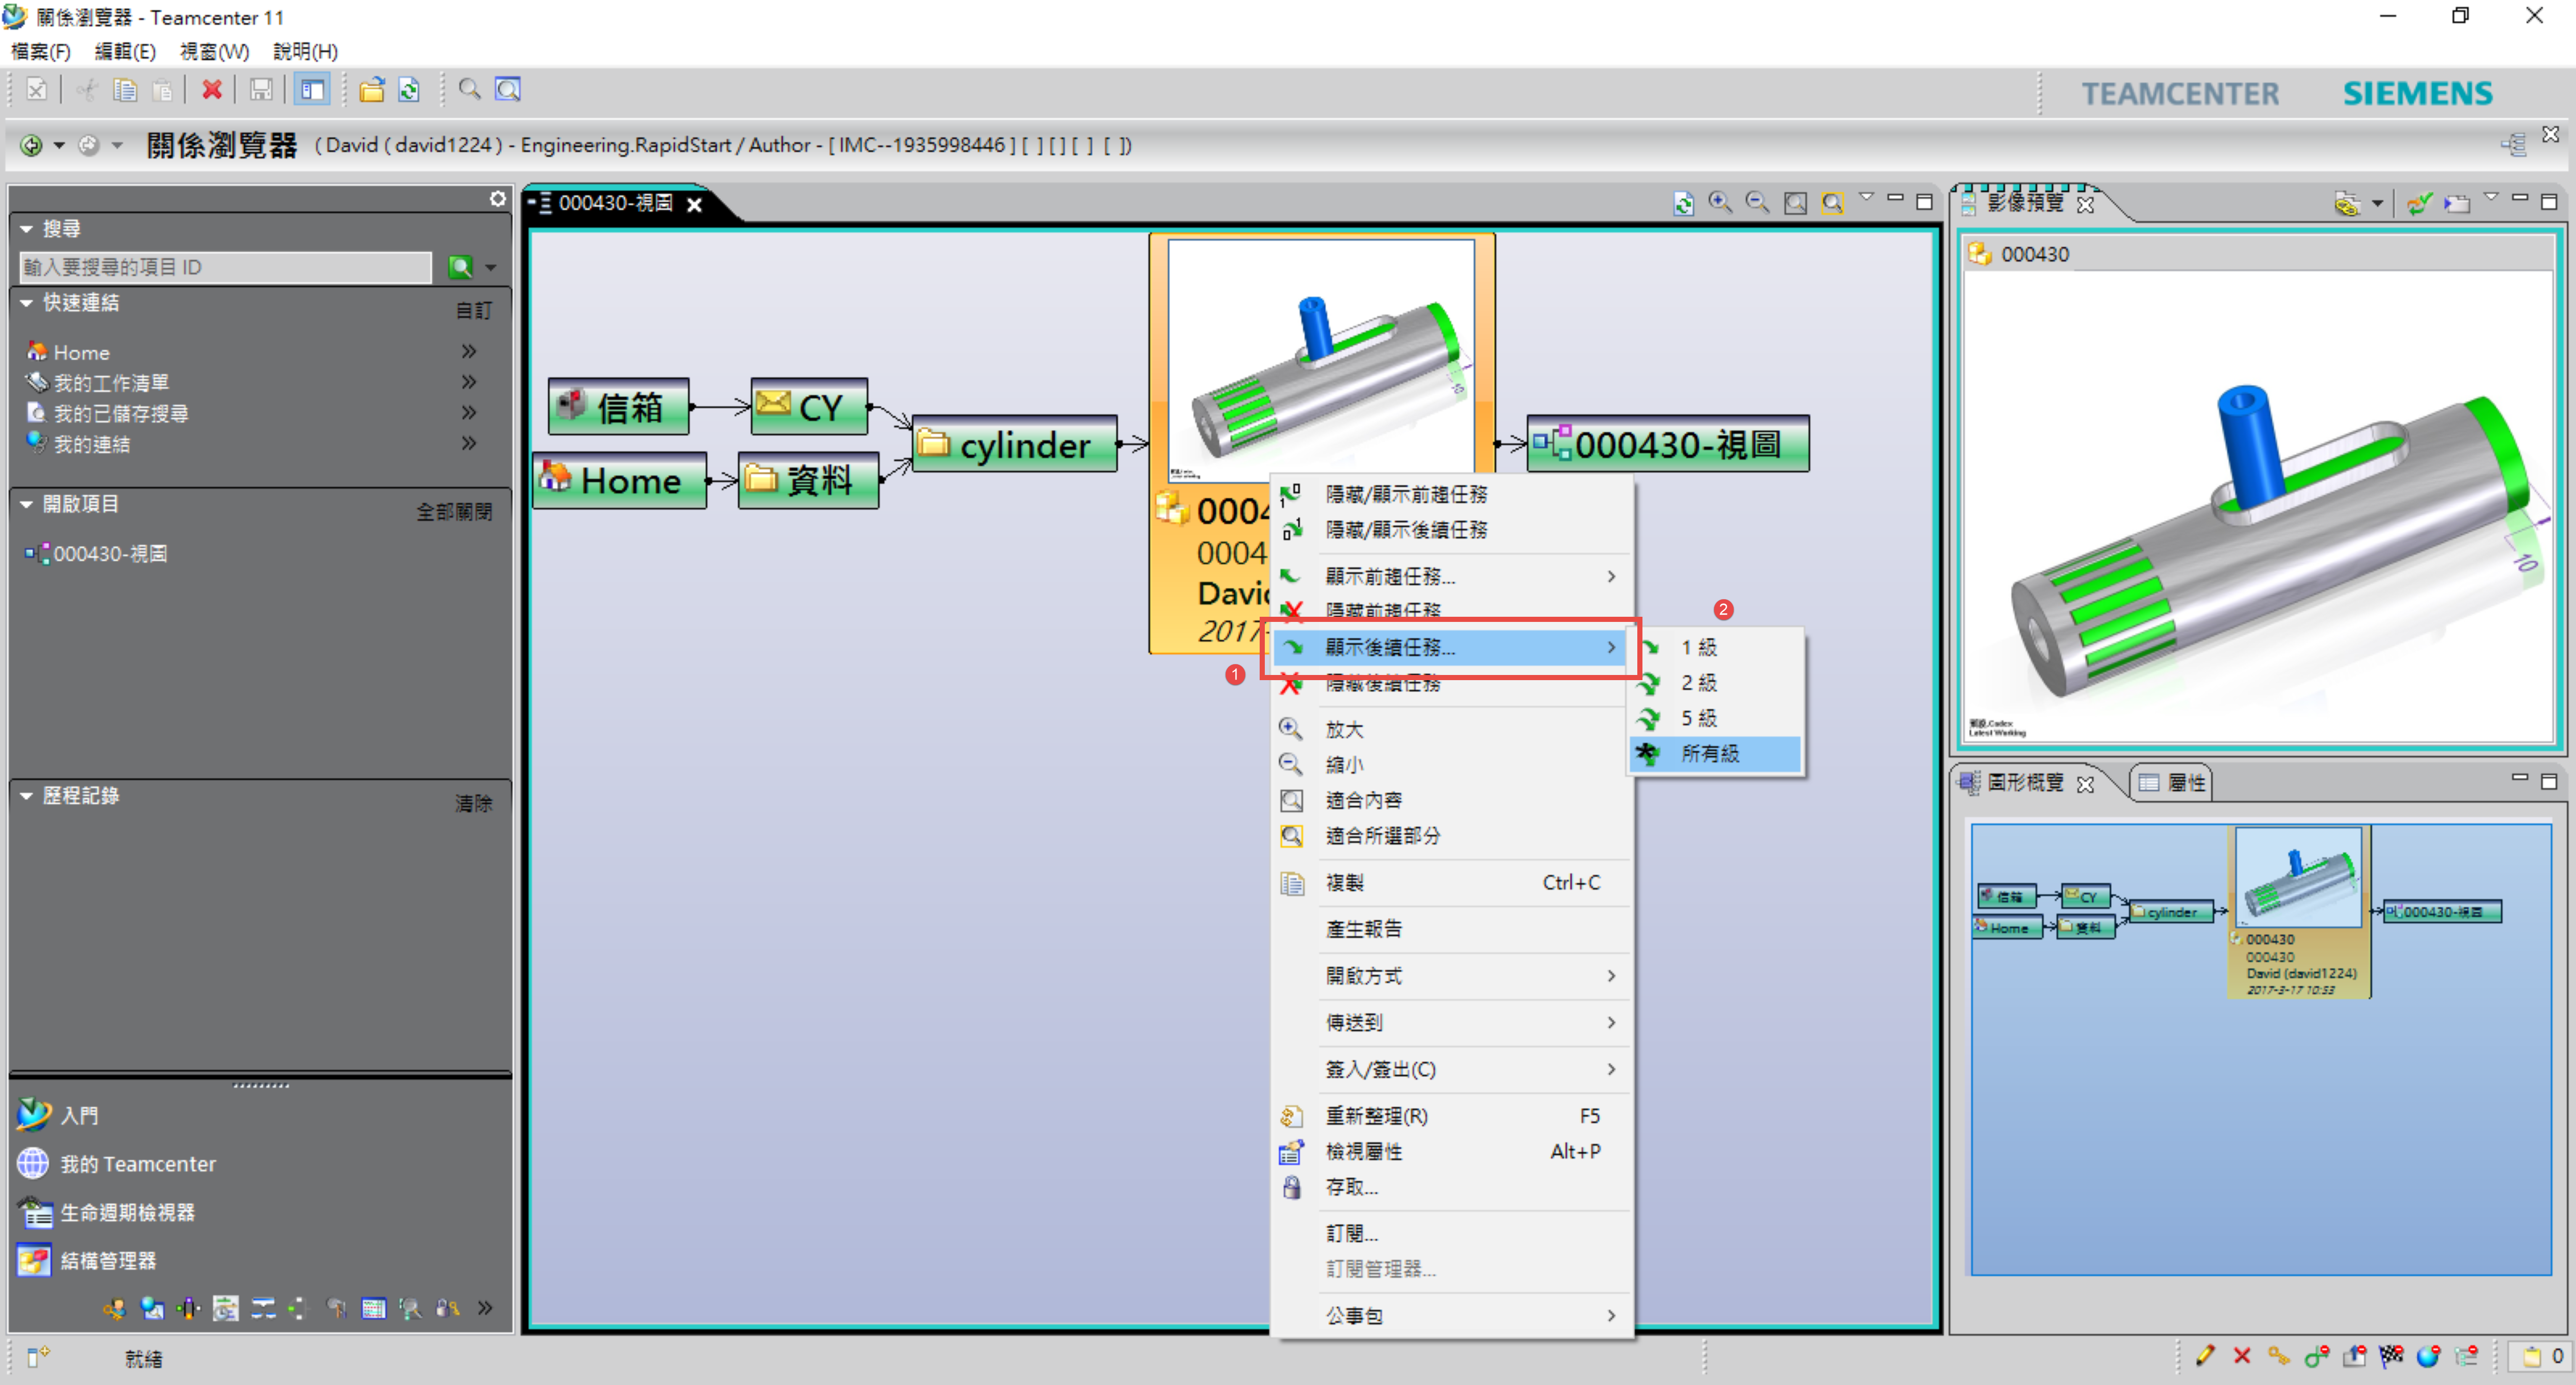Click red X icon in bottom status bar

coord(2241,1356)
